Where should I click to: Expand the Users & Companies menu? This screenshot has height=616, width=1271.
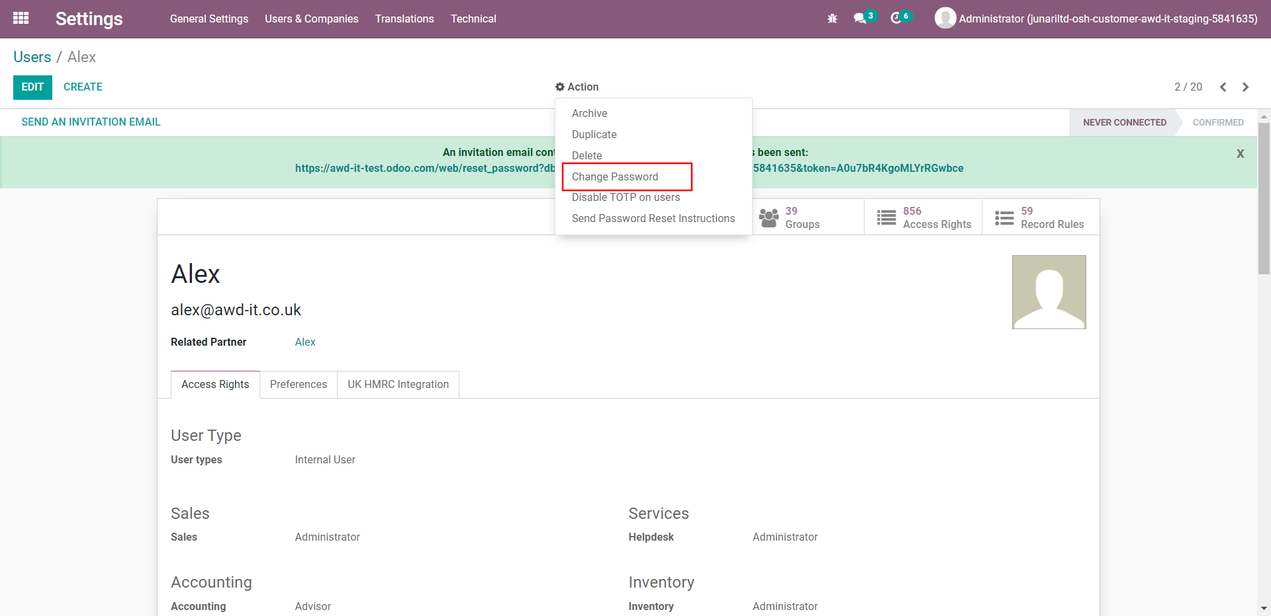(311, 19)
